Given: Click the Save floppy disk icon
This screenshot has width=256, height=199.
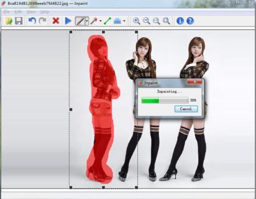Looking at the screenshot, I should pos(18,21).
